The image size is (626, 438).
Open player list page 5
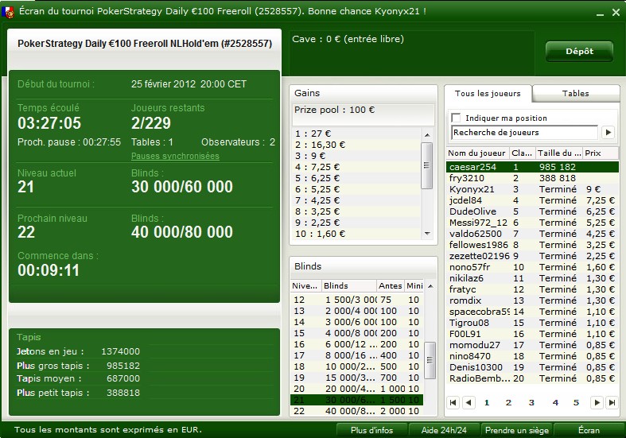coord(576,402)
